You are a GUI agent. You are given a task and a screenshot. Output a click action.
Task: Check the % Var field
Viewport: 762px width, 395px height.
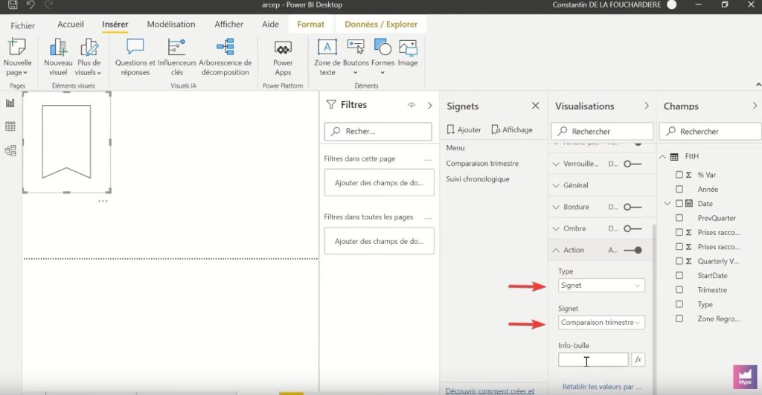[679, 174]
